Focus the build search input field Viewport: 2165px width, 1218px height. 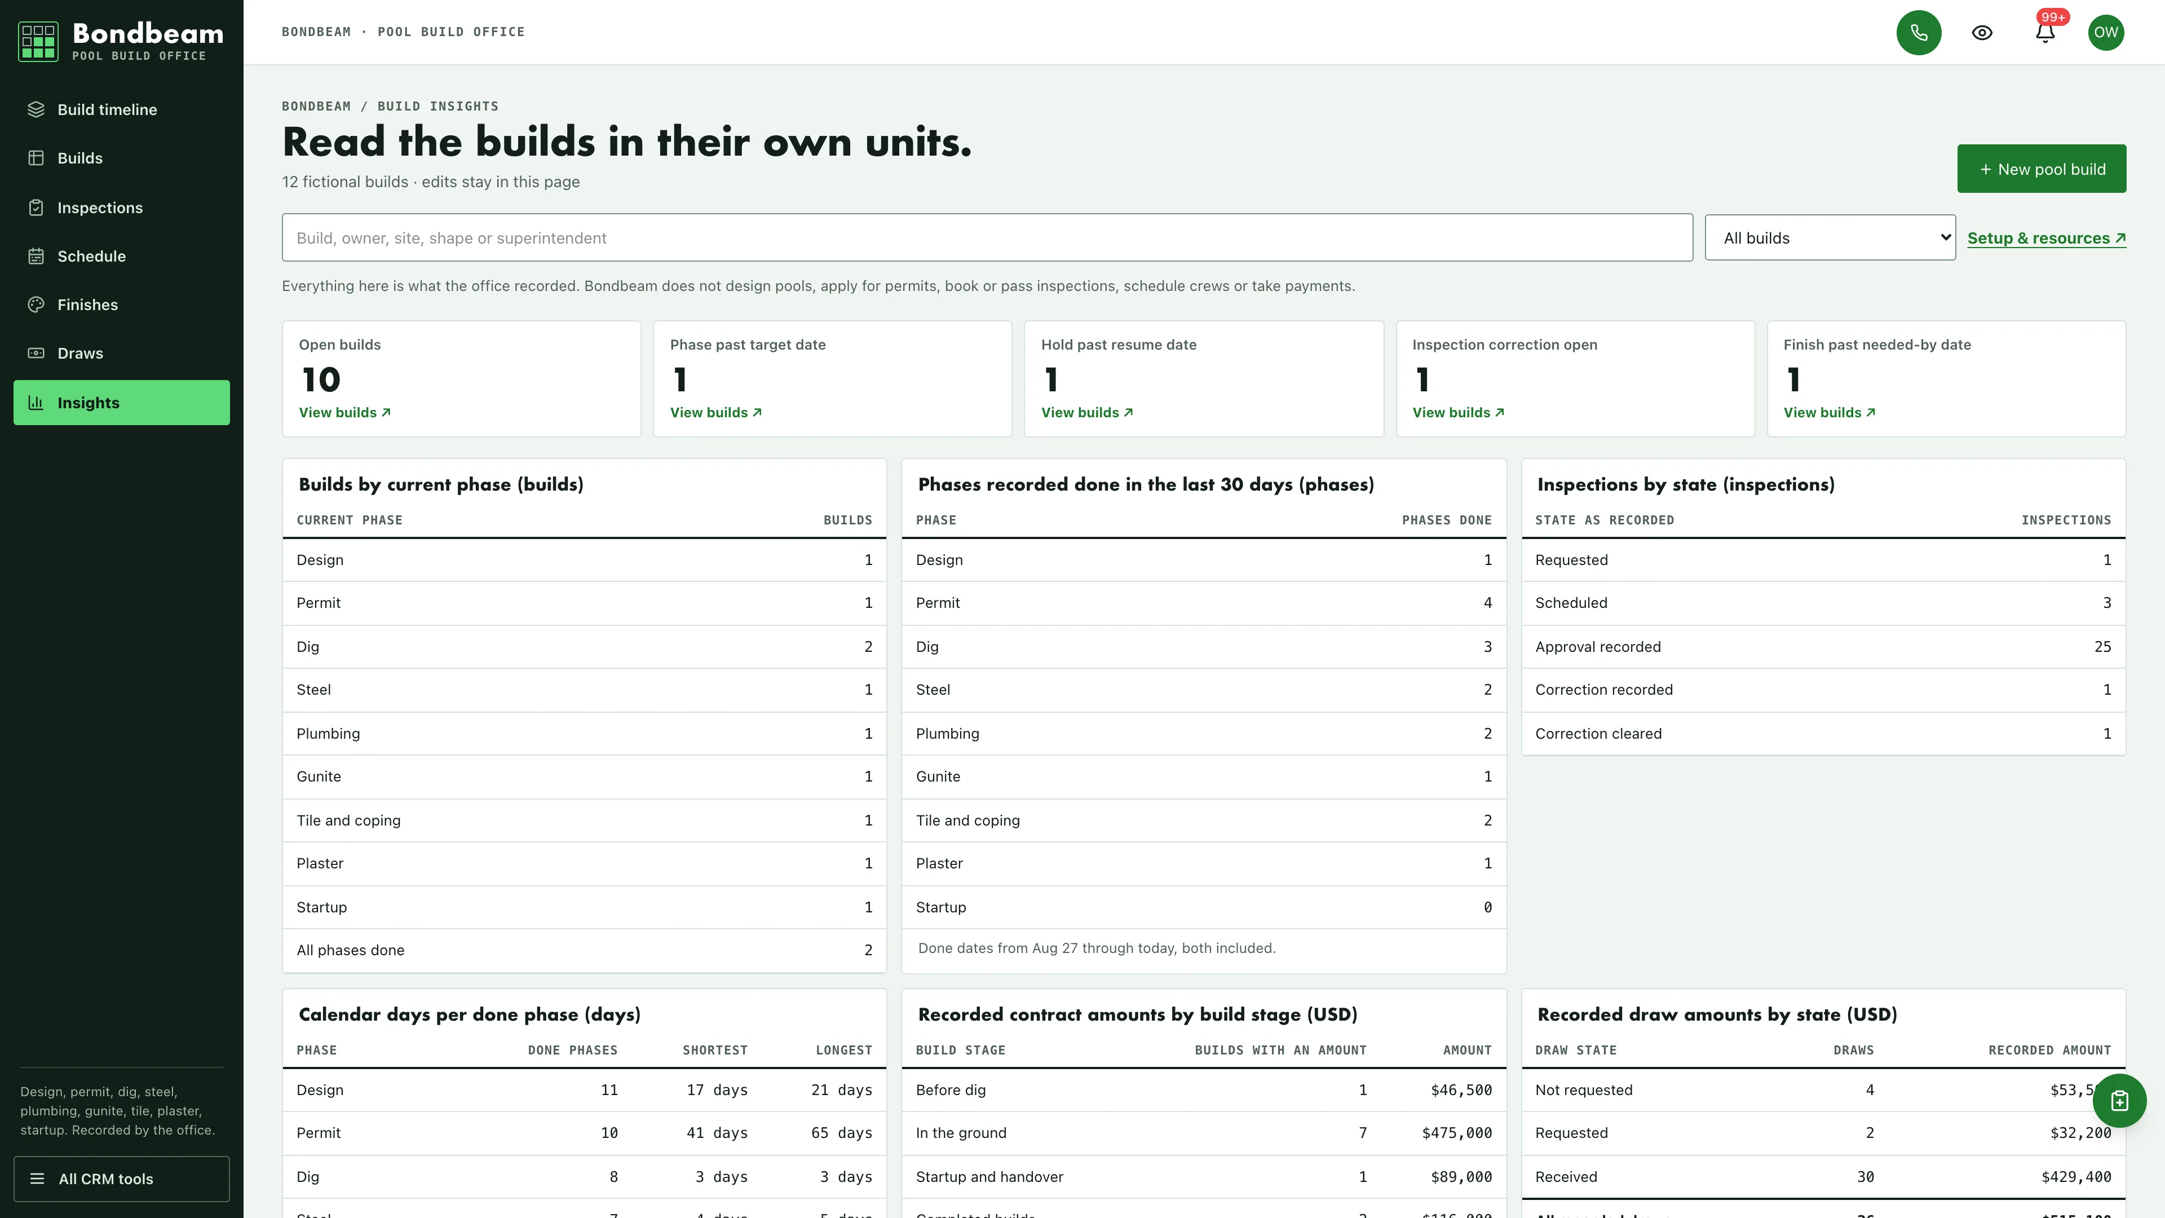(x=987, y=238)
